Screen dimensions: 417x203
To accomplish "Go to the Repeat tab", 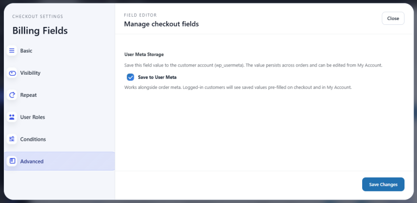I will pos(59,95).
